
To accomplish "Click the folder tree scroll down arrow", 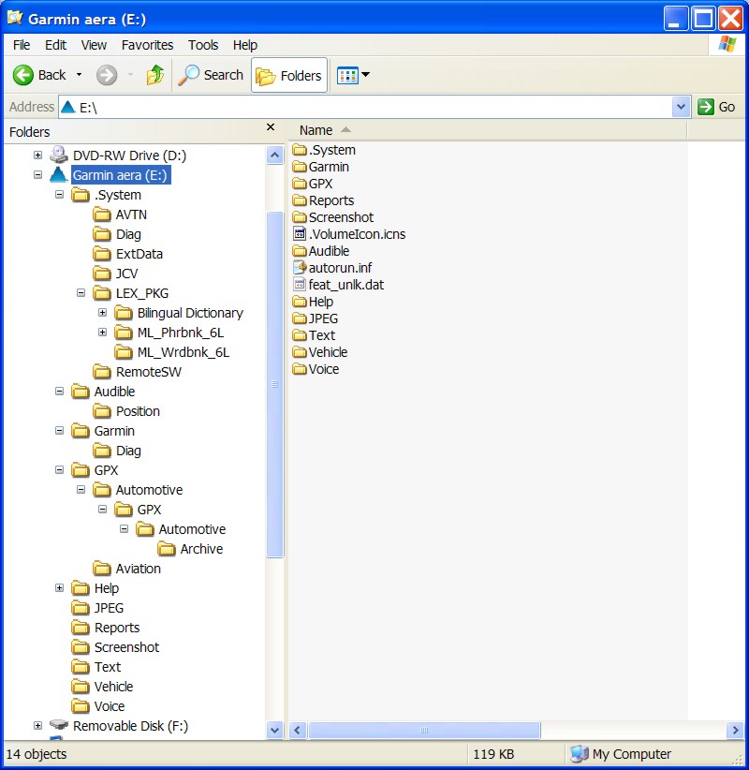I will pyautogui.click(x=275, y=731).
